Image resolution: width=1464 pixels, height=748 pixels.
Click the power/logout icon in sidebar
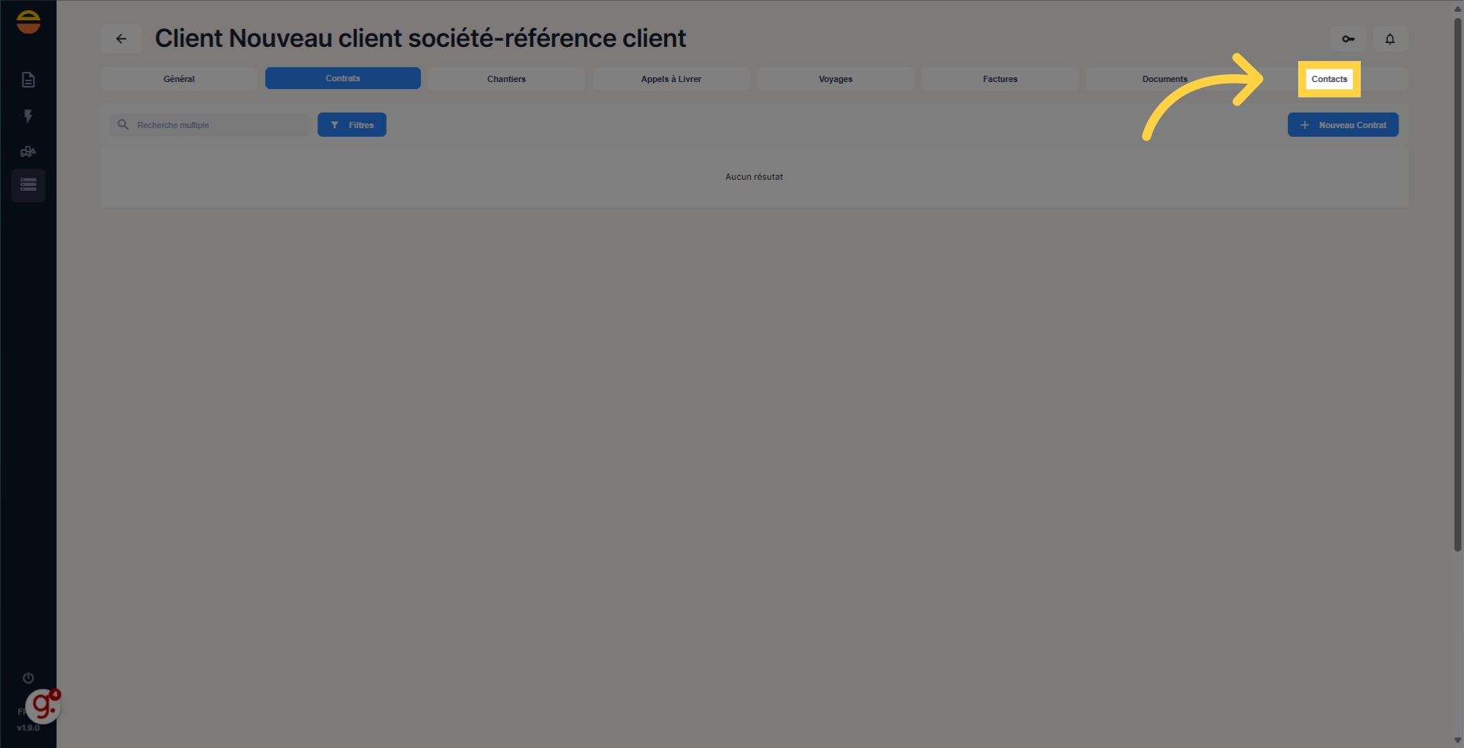[x=27, y=678]
